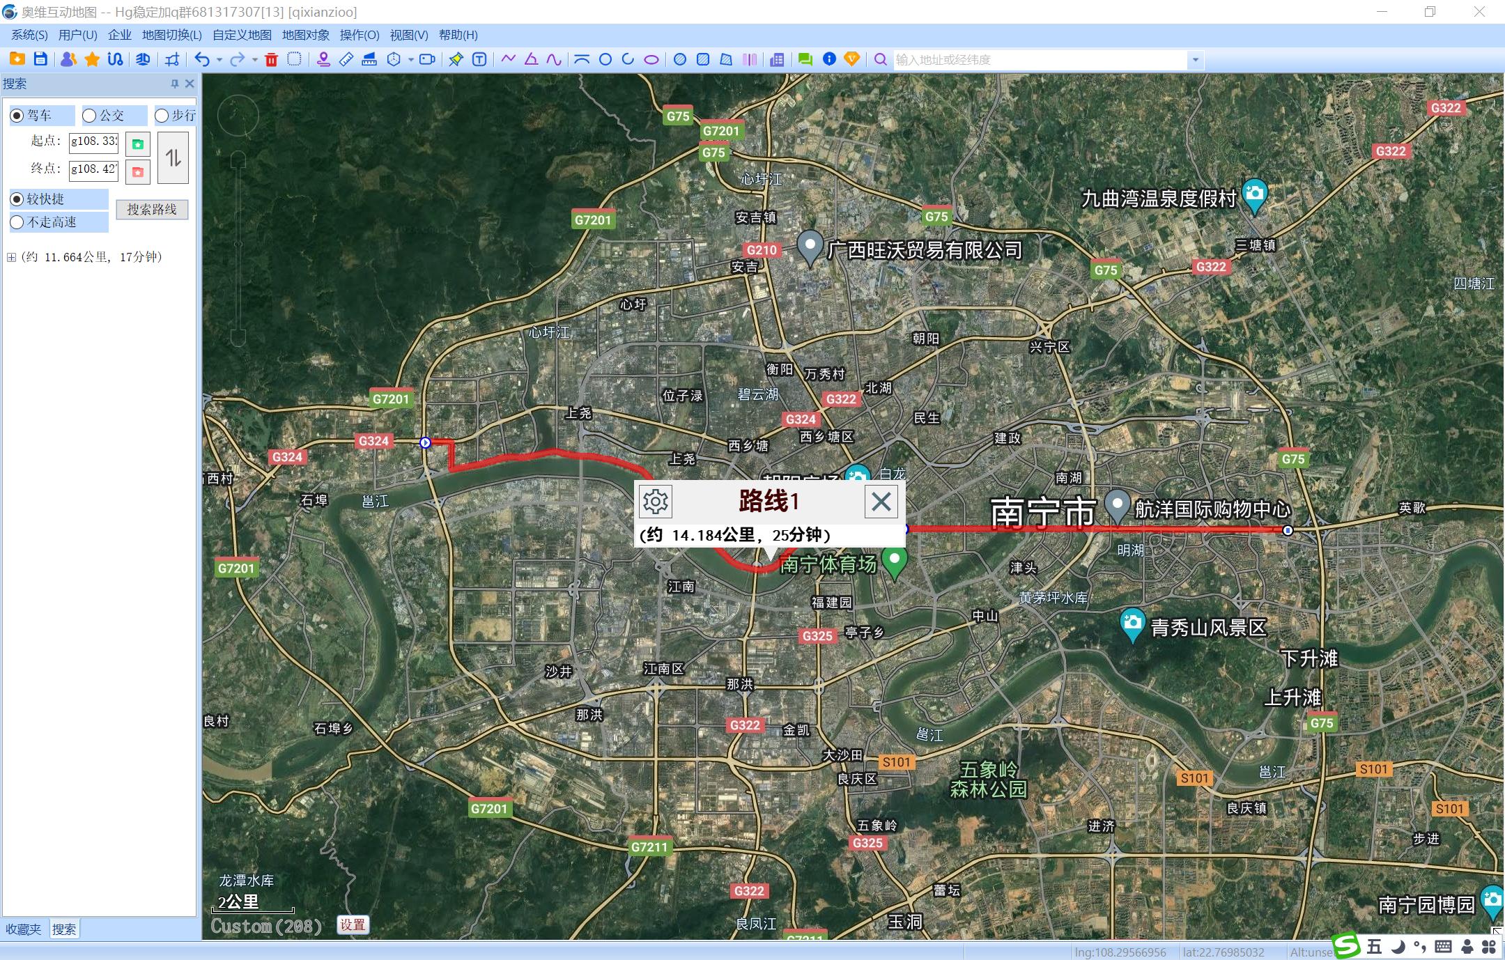Image resolution: width=1505 pixels, height=960 pixels.
Task: Choose the 不走高速 radio option
Action: click(17, 222)
